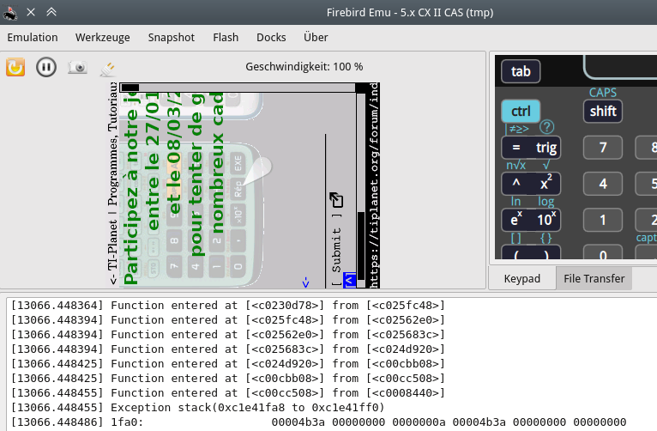
Task: Open the Emulation menu
Action: point(33,37)
